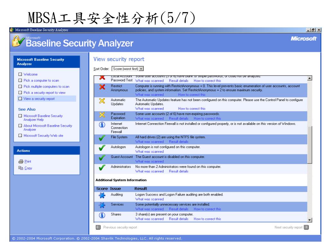Screen dimensions: 329x247
Task: Open How to correct this for Services
Action: coord(207,209)
